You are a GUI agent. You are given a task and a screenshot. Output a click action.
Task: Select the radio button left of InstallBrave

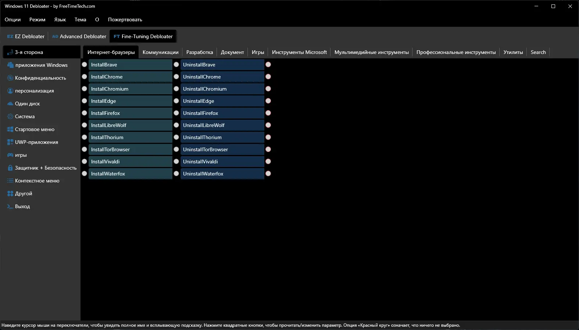click(x=85, y=64)
